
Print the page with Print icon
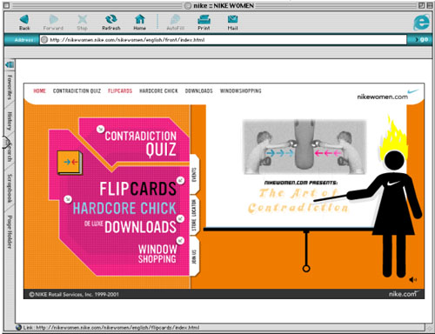tap(204, 22)
